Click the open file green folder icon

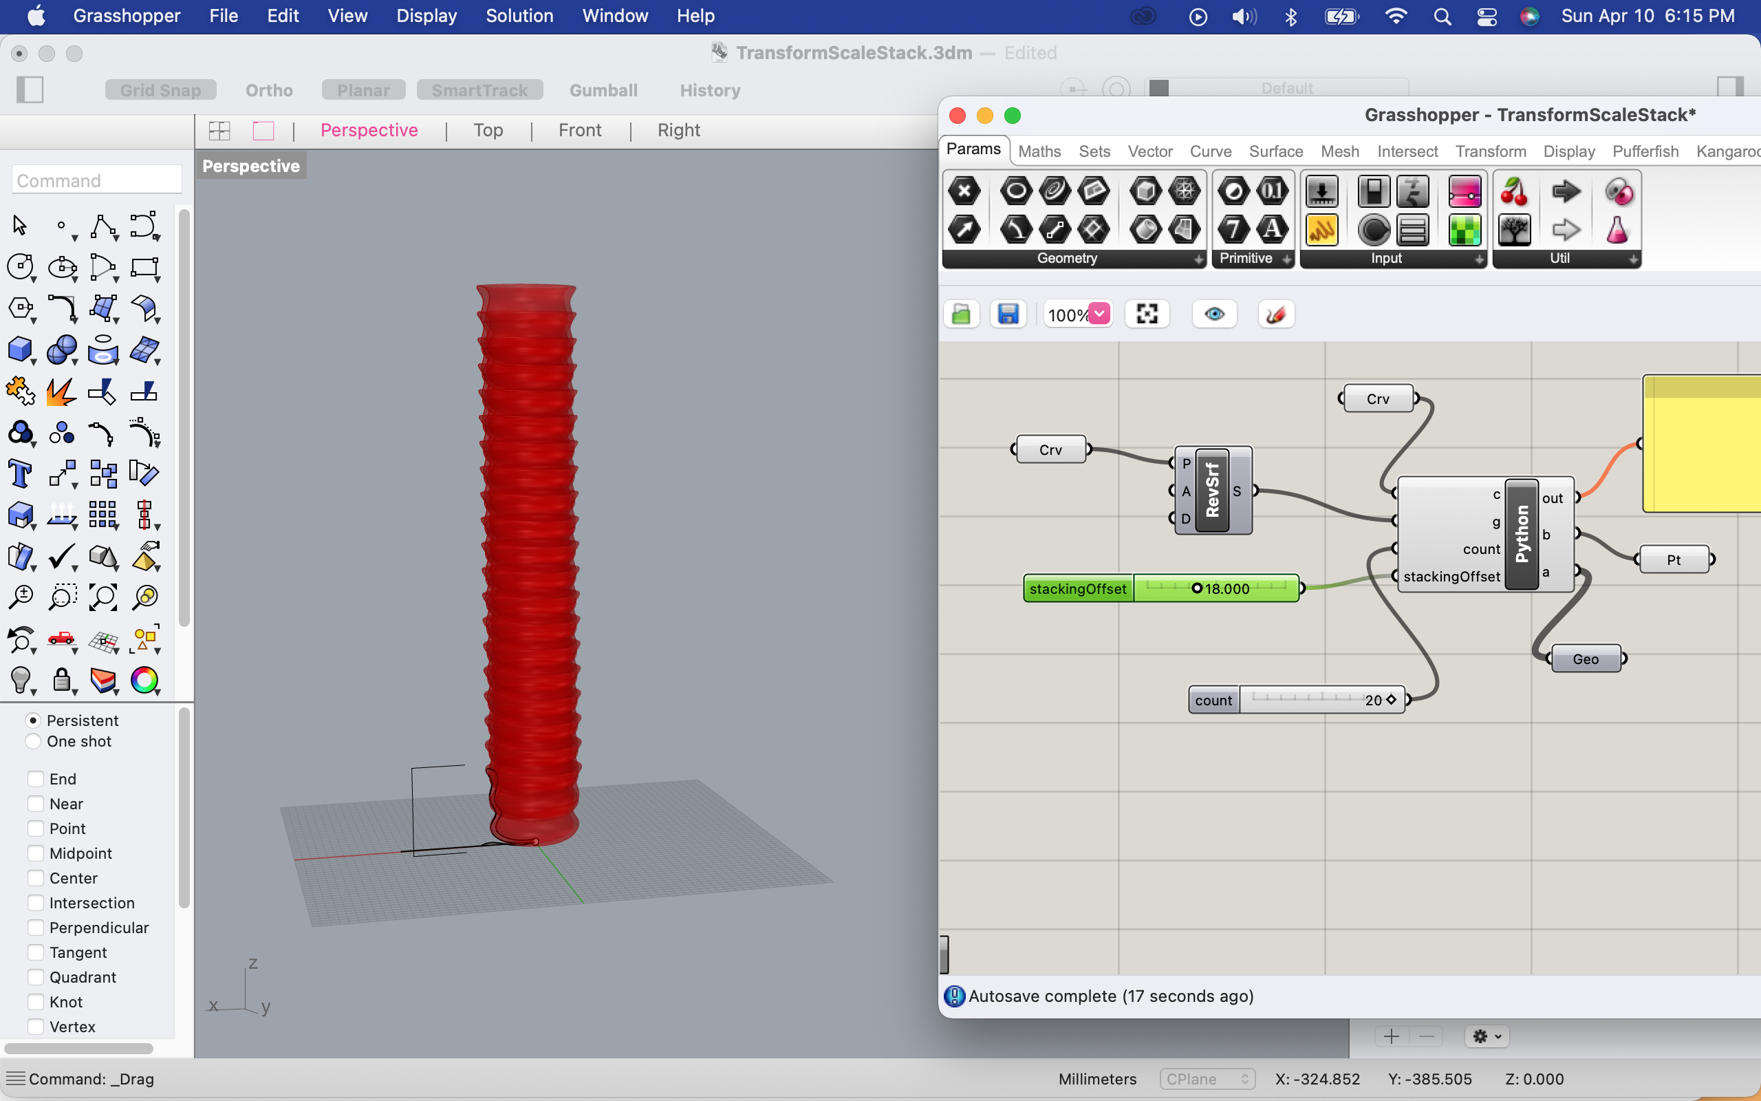961,314
